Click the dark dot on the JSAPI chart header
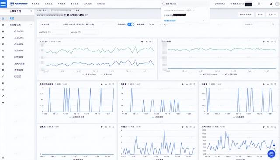The width and height of the screenshot is (280, 160). coord(263,127)
